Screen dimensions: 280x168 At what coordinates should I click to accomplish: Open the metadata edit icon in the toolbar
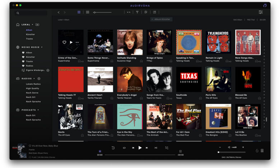[146, 12]
